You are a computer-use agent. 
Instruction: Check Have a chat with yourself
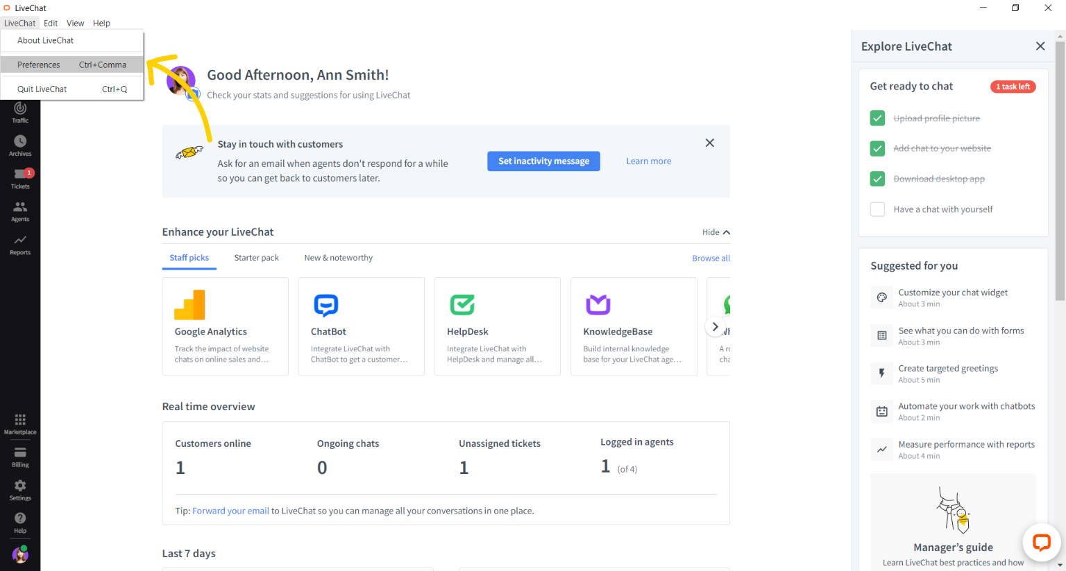coord(877,209)
